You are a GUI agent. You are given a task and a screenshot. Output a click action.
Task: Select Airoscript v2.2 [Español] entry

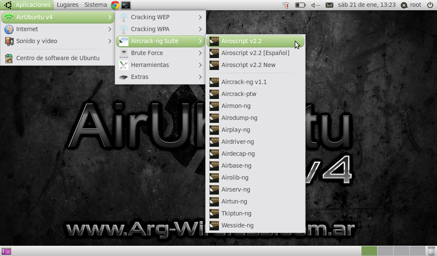tap(255, 53)
